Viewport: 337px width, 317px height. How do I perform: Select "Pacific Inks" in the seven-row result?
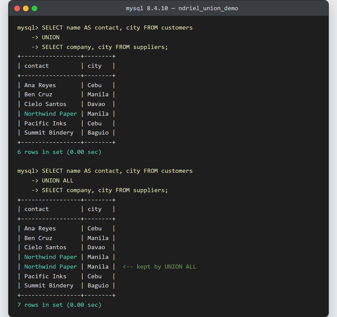[x=45, y=276]
